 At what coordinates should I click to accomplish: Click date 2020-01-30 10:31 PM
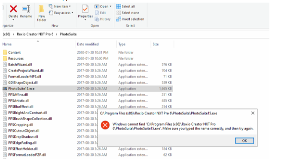(x=93, y=52)
